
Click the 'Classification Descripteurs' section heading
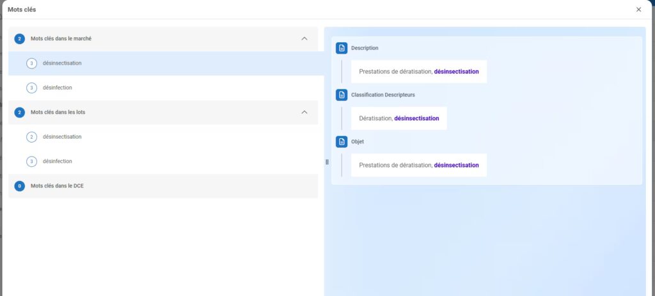[383, 95]
